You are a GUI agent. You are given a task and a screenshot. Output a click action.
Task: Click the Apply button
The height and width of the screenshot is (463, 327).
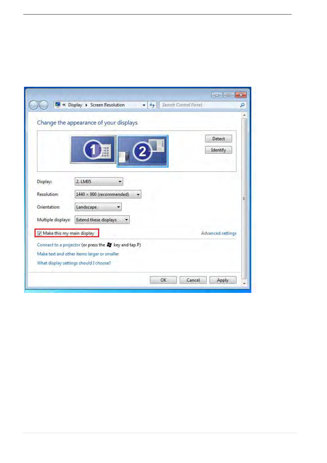[x=223, y=280]
